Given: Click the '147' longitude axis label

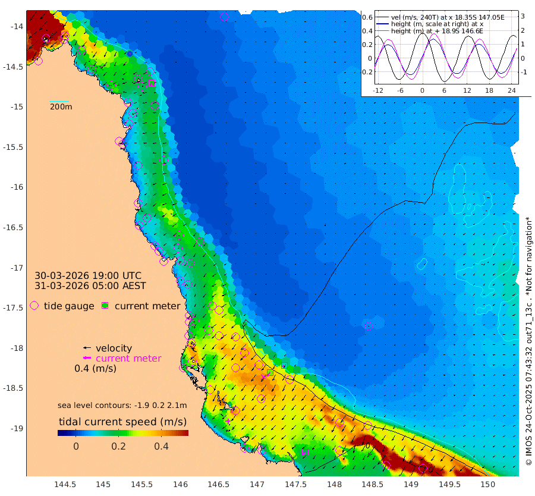Looking at the screenshot, I should 257,484.
